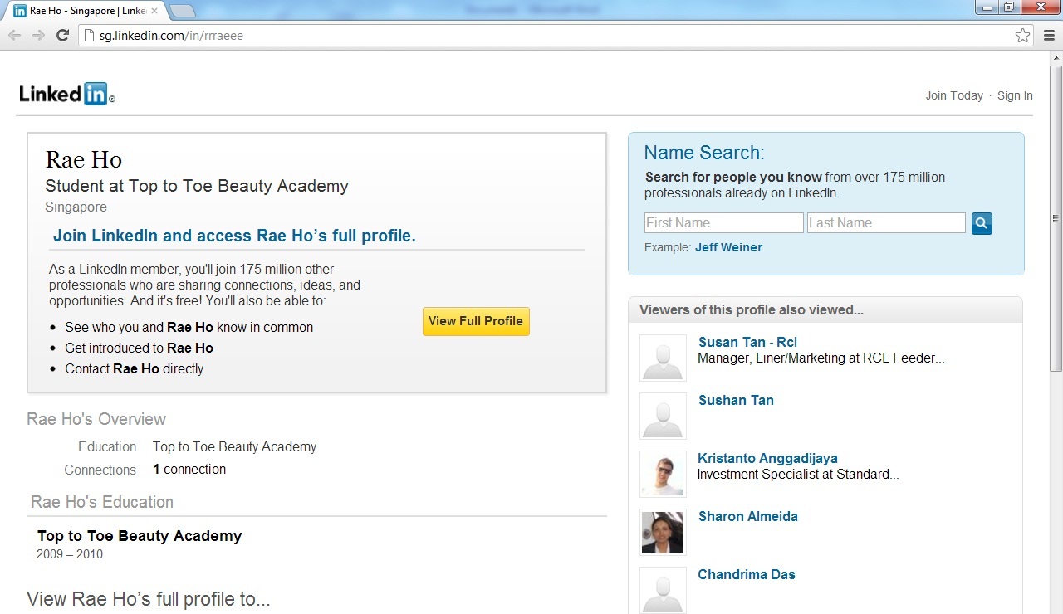Click the vertical scrollbar thumb

(x=1056, y=218)
